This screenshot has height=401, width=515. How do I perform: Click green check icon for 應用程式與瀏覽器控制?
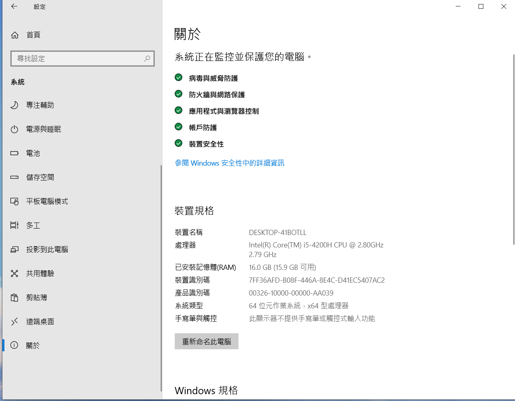[x=179, y=110]
